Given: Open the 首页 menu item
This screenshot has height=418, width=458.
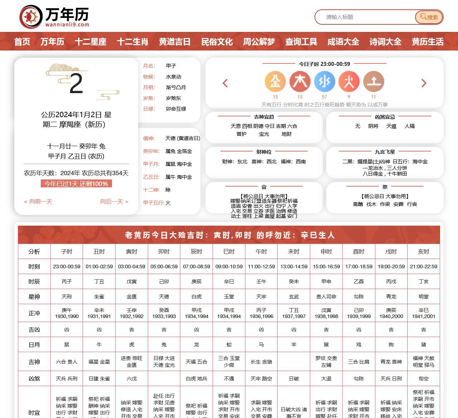Looking at the screenshot, I should (22, 42).
